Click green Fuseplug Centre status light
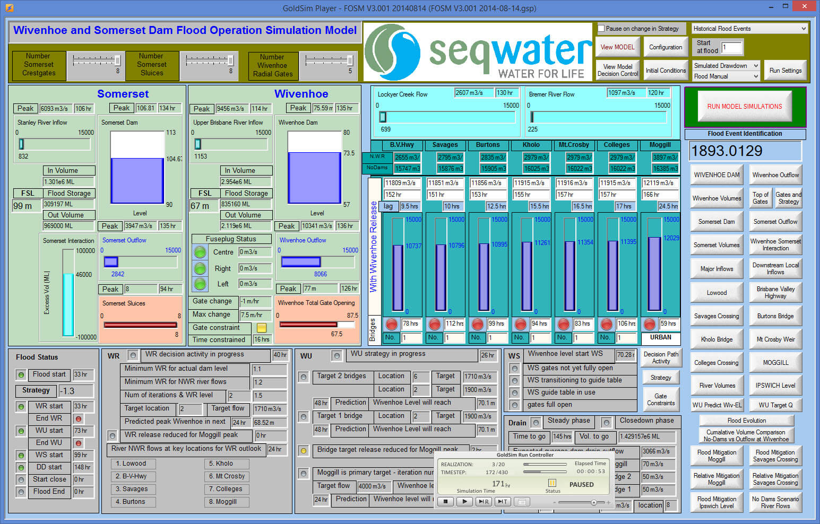The height and width of the screenshot is (524, 820). [x=200, y=252]
